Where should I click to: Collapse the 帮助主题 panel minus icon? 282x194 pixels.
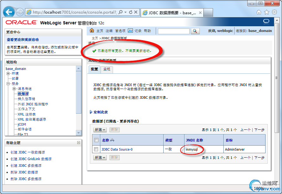point(78,143)
